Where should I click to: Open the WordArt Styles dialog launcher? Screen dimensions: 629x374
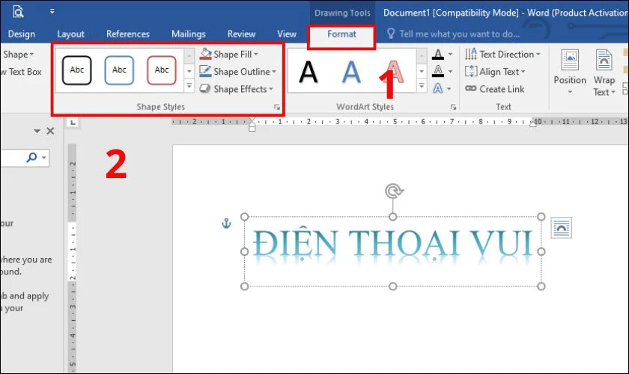click(x=453, y=107)
